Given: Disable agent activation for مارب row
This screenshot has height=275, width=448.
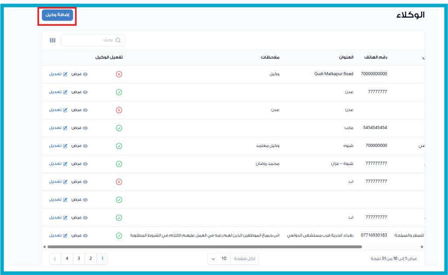Looking at the screenshot, I should point(119,128).
